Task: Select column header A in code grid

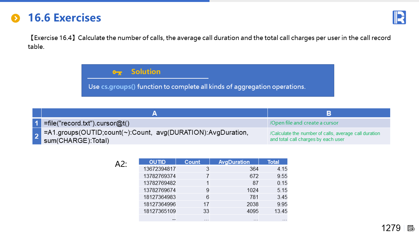Action: tap(155, 113)
